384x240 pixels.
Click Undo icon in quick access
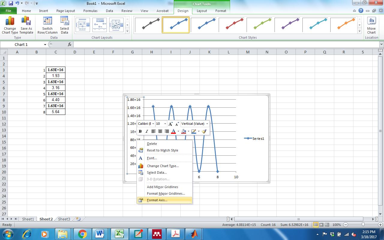coord(17,3)
